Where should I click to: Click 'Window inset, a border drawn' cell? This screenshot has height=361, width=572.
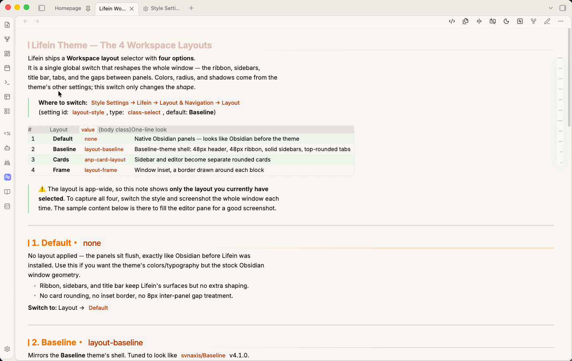pos(199,170)
